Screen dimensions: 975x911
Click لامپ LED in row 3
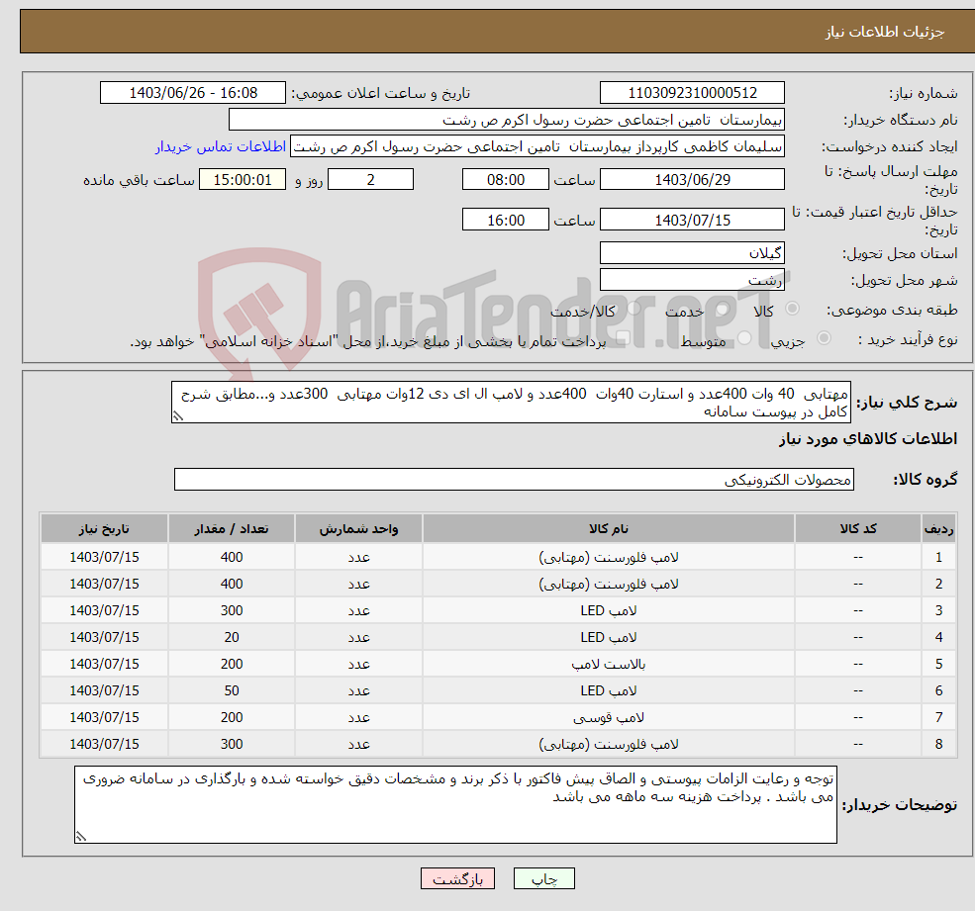[609, 611]
